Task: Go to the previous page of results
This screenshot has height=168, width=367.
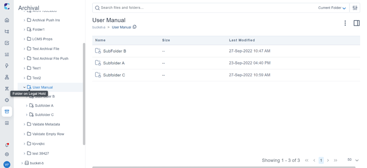Action: pos(314,160)
